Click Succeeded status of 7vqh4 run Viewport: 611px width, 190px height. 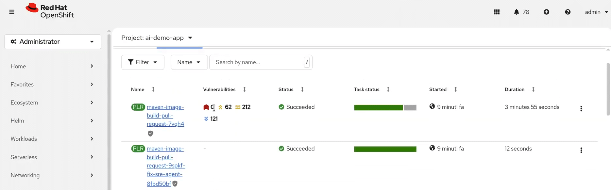click(297, 107)
